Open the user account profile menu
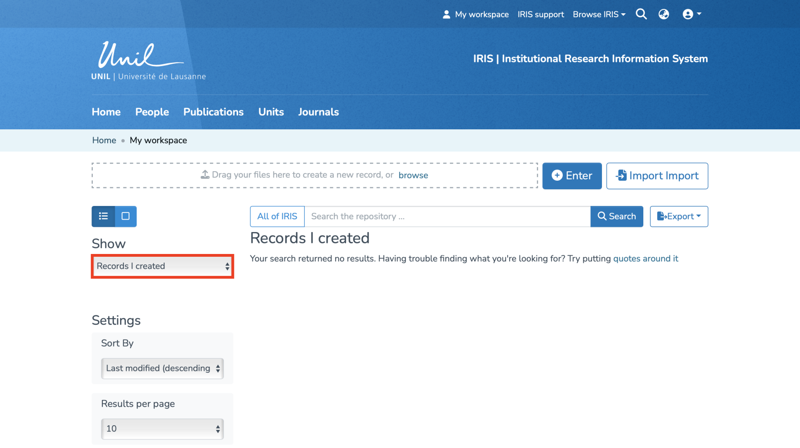The width and height of the screenshot is (800, 448). [x=691, y=14]
